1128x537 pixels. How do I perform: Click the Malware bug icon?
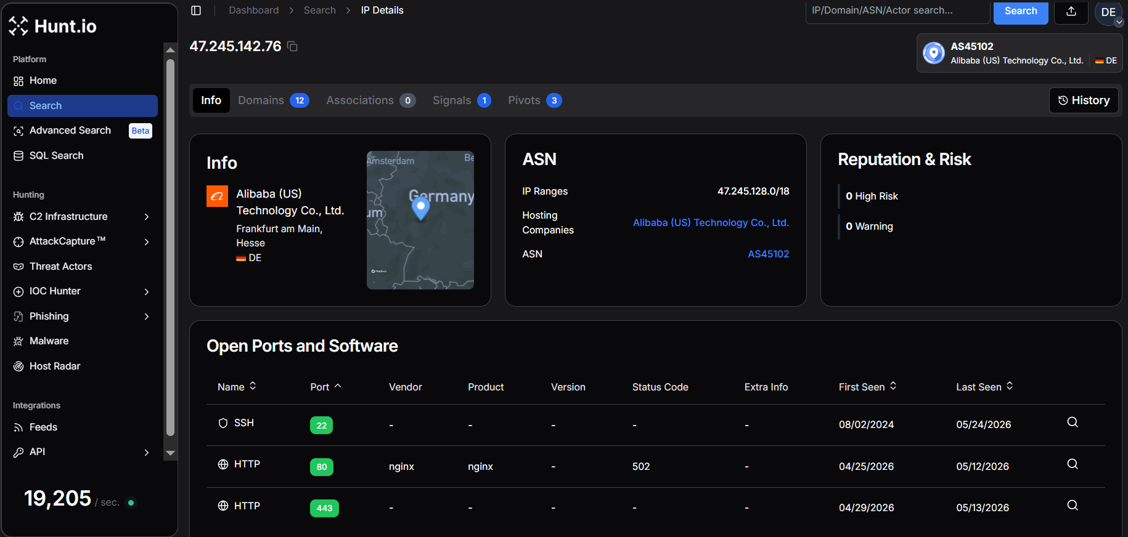[x=18, y=341]
